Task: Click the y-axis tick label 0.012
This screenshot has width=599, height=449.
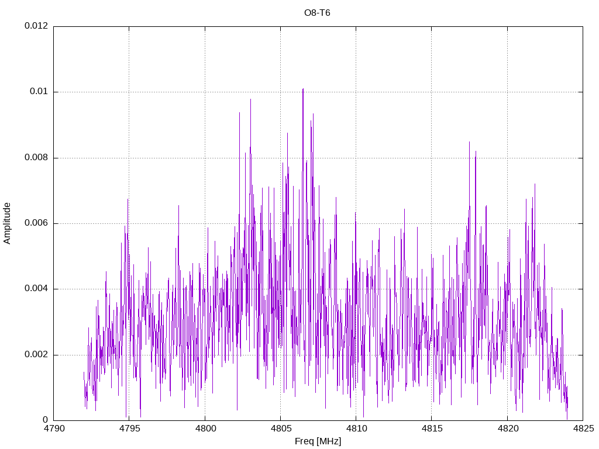Action: coord(36,26)
